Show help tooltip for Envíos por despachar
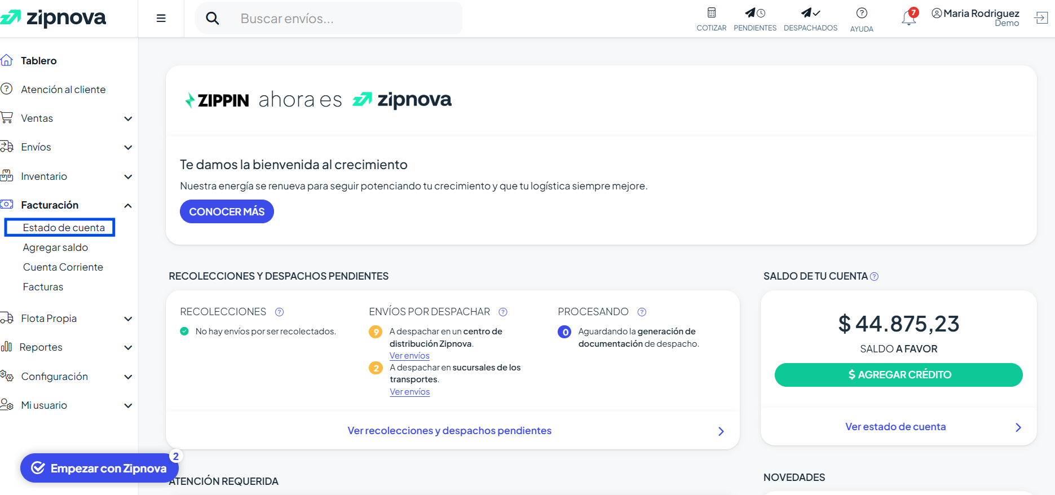This screenshot has height=495, width=1055. pos(503,312)
